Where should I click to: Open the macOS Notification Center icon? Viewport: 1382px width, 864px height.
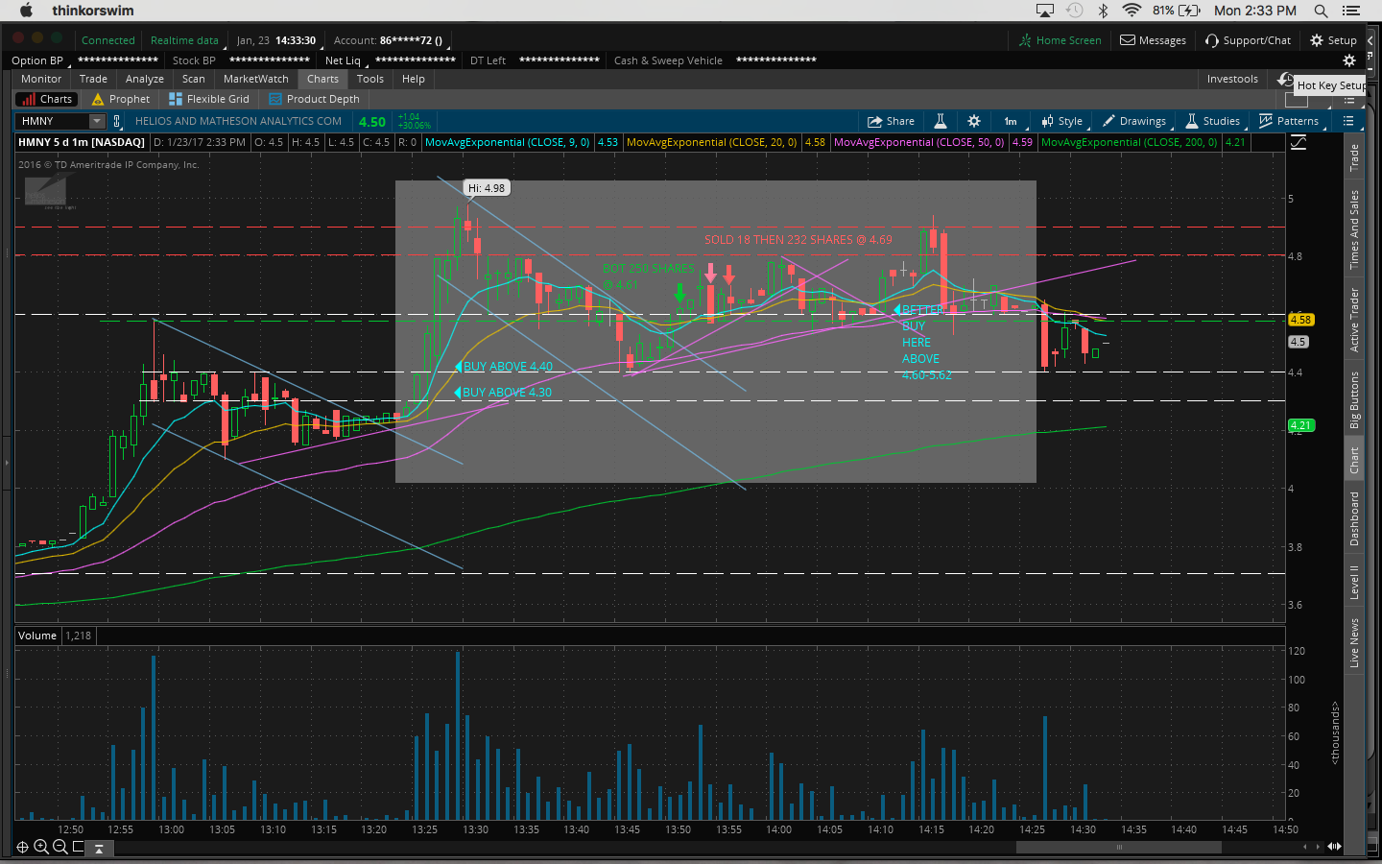coord(1351,11)
